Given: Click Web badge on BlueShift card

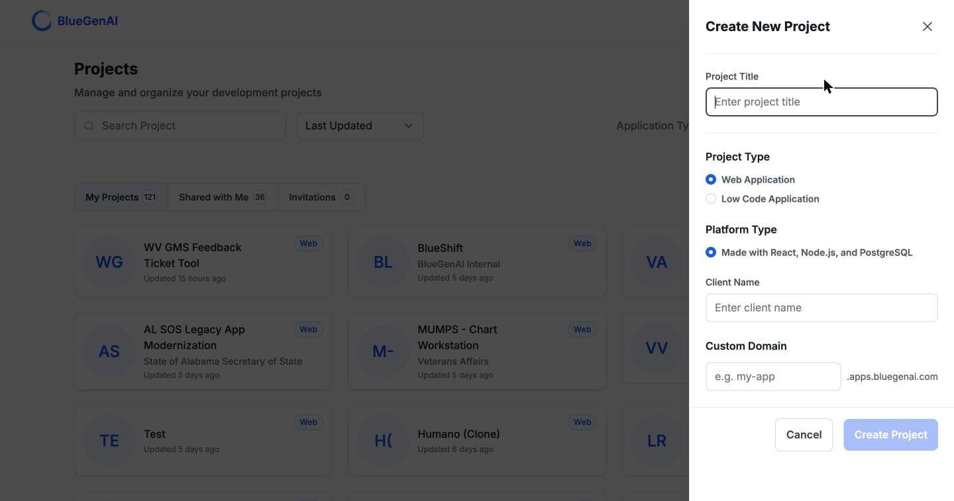Looking at the screenshot, I should pos(582,244).
